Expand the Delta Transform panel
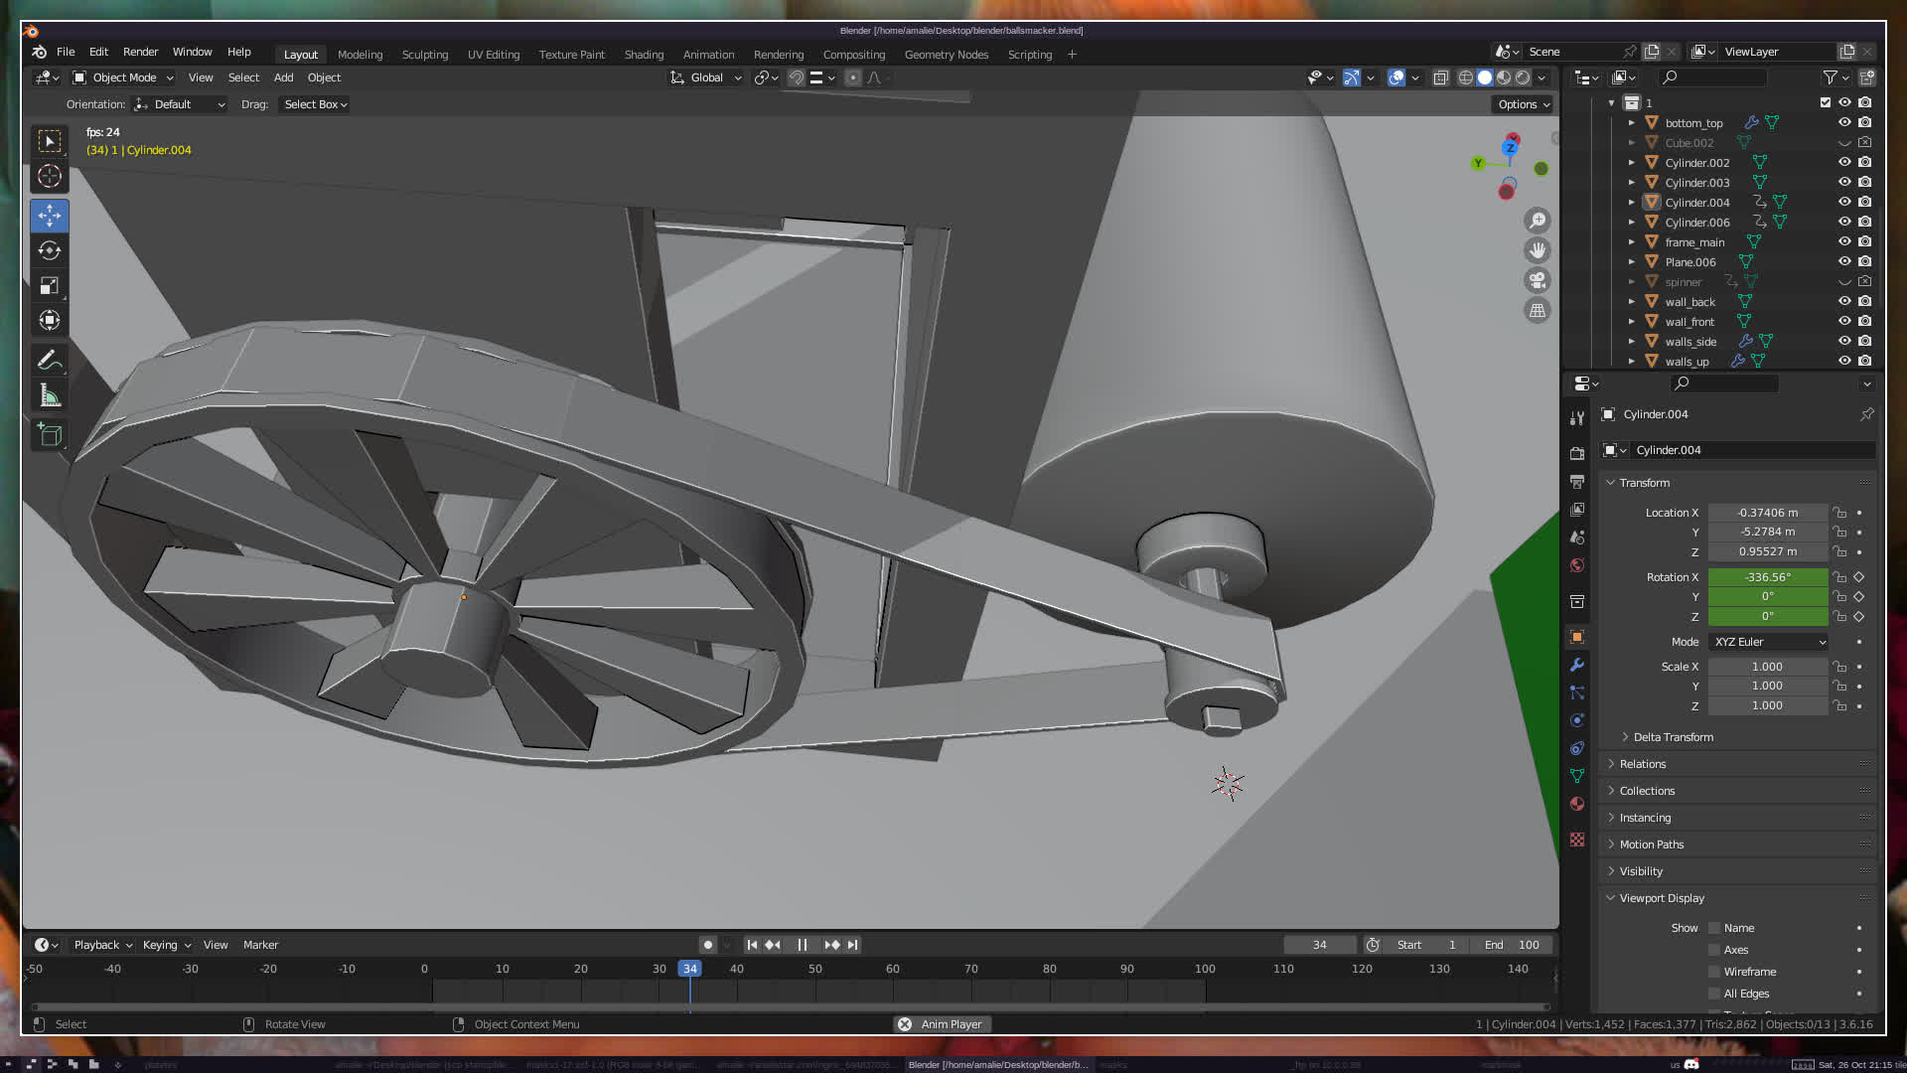The width and height of the screenshot is (1907, 1073). coord(1673,737)
